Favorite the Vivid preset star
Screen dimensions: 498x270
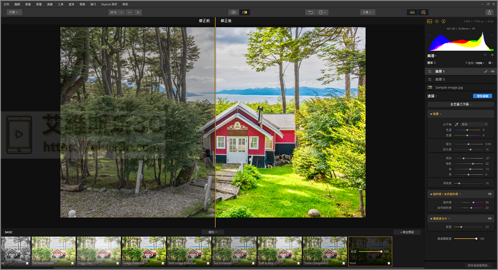tap(389, 263)
